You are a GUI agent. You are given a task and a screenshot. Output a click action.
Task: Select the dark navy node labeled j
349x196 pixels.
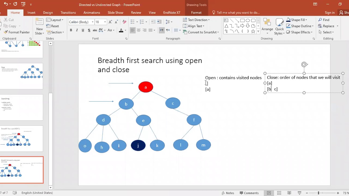click(x=138, y=145)
